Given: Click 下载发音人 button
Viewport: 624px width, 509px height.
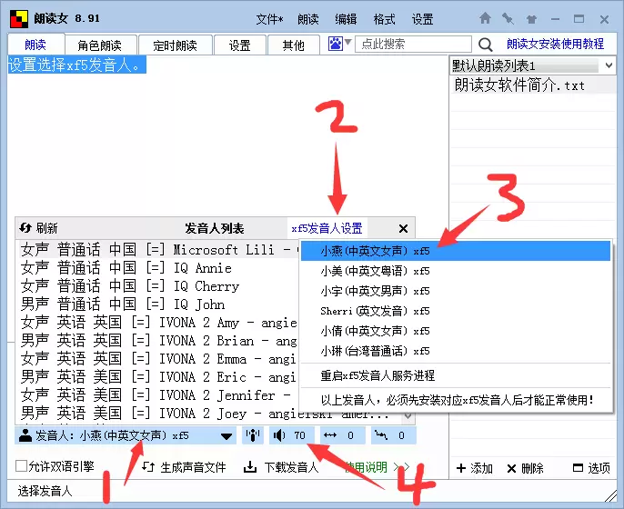Looking at the screenshot, I should 281,467.
